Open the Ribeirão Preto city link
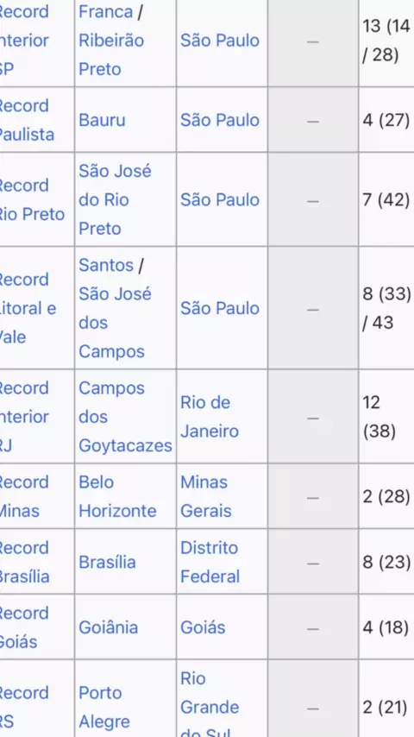Screen dimensions: 414x737 tap(111, 54)
